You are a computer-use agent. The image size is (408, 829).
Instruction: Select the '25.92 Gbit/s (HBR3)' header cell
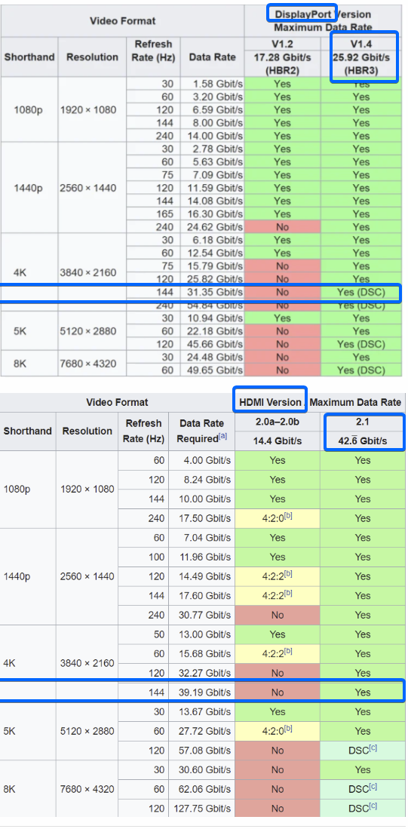point(361,63)
